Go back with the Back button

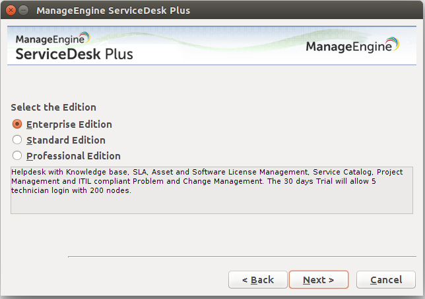pos(258,280)
